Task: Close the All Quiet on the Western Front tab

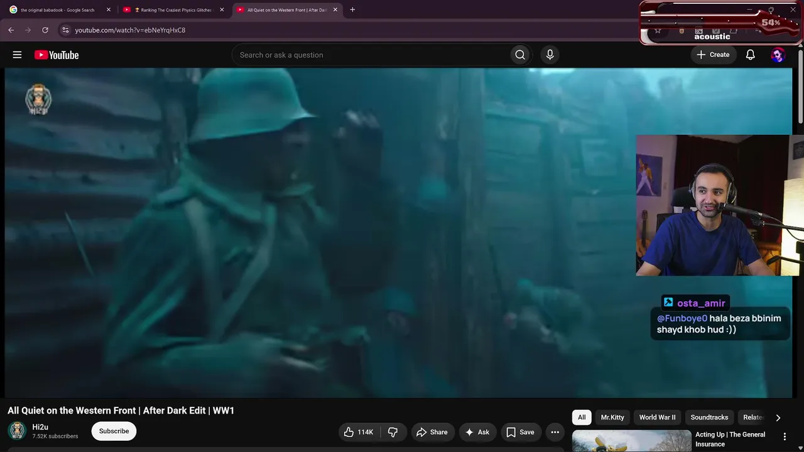Action: [335, 10]
